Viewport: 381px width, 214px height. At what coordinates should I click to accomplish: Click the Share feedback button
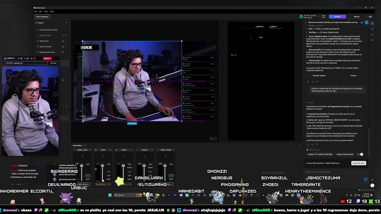(42, 17)
